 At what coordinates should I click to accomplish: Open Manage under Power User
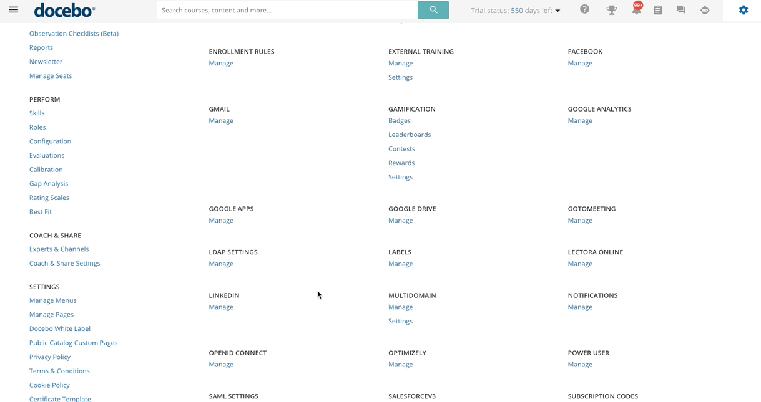(x=580, y=365)
